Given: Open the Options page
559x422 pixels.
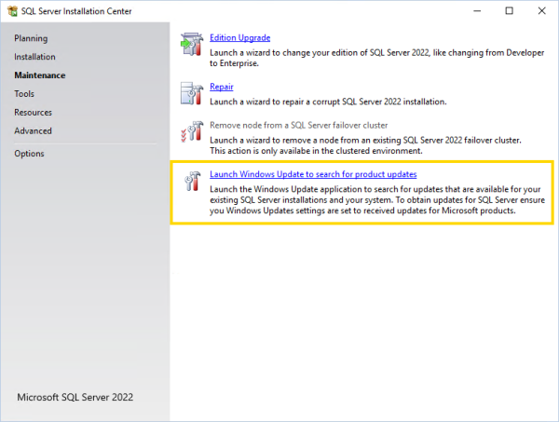Looking at the screenshot, I should tap(29, 154).
